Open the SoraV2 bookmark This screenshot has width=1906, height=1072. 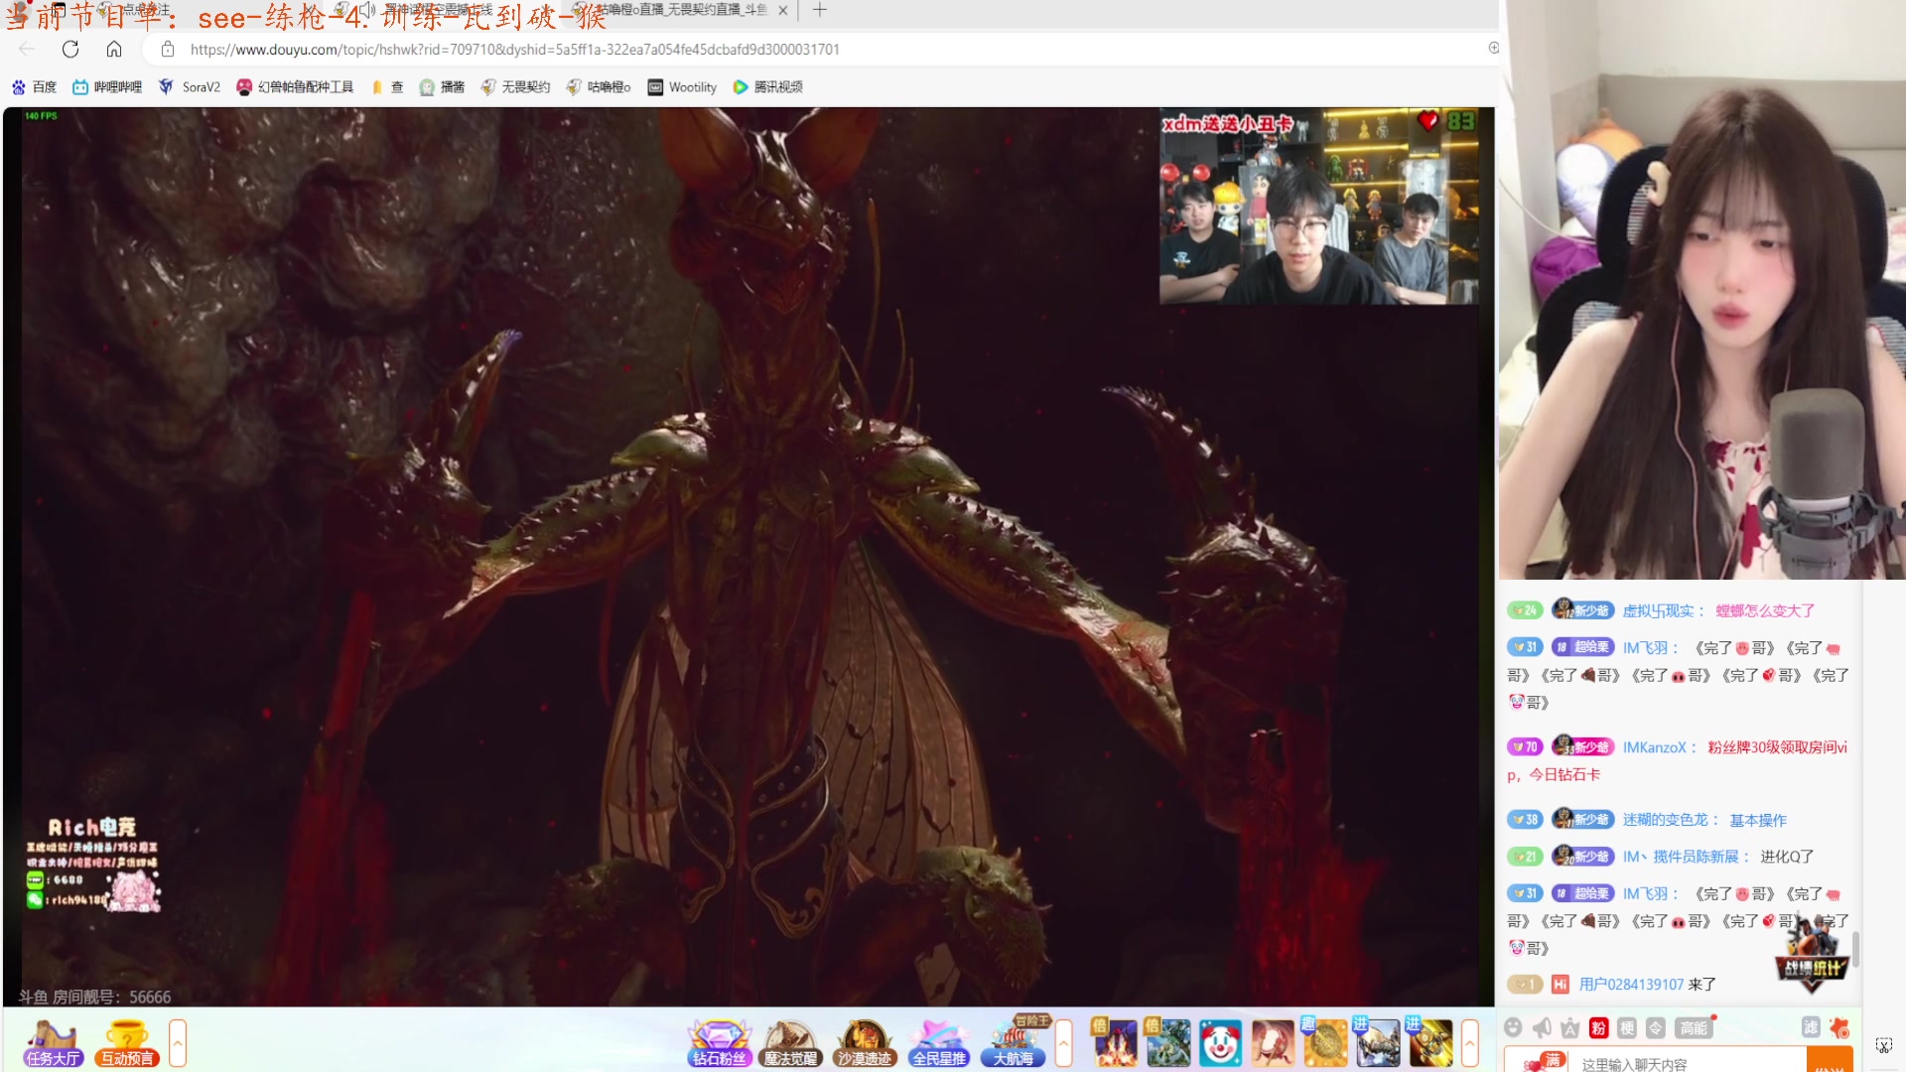click(189, 87)
